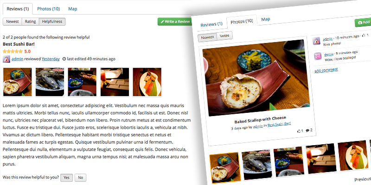Switch to the Map tab in the photos panel
The image size is (371, 185).
(x=266, y=19)
